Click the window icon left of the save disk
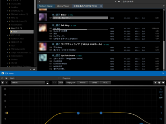The width and height of the screenshot is (166, 124). point(2,78)
